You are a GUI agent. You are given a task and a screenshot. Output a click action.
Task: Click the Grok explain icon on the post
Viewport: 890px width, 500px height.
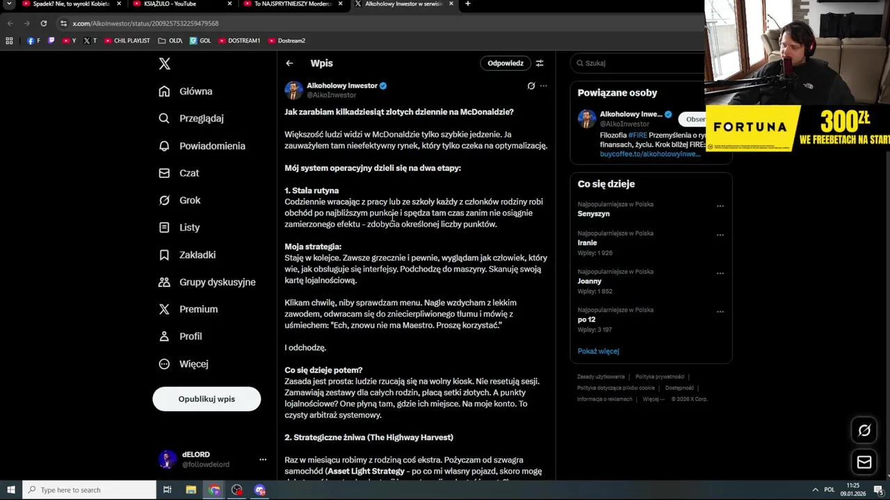click(x=531, y=86)
